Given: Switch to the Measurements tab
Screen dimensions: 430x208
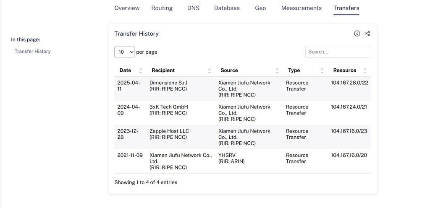Looking at the screenshot, I should click(301, 8).
